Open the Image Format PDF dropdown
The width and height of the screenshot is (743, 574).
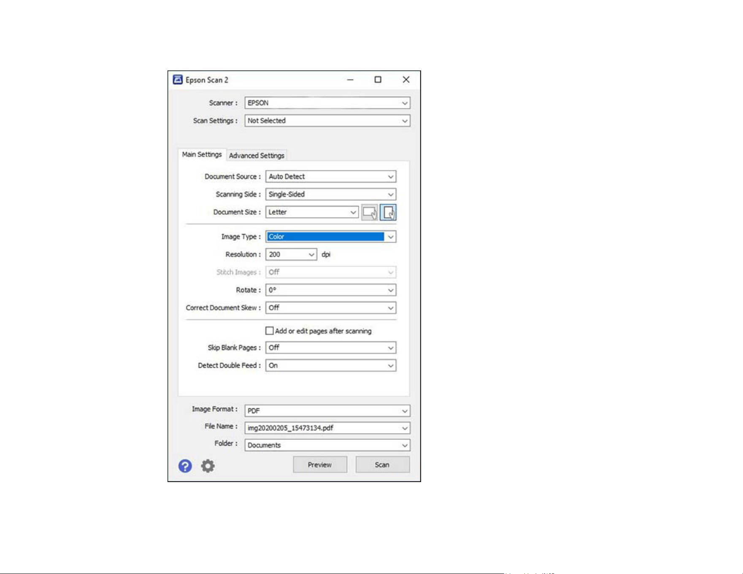point(327,411)
